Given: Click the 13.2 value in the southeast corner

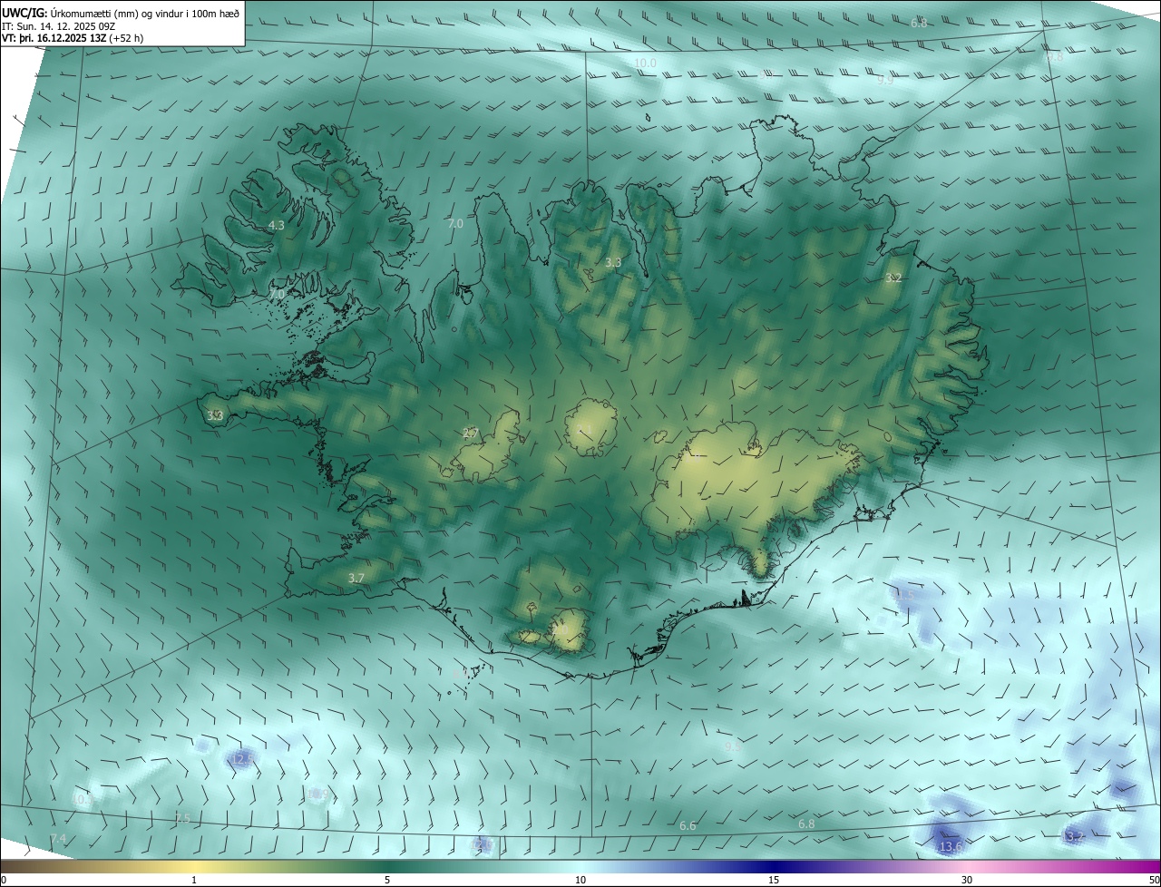Looking at the screenshot, I should coord(1073,836).
